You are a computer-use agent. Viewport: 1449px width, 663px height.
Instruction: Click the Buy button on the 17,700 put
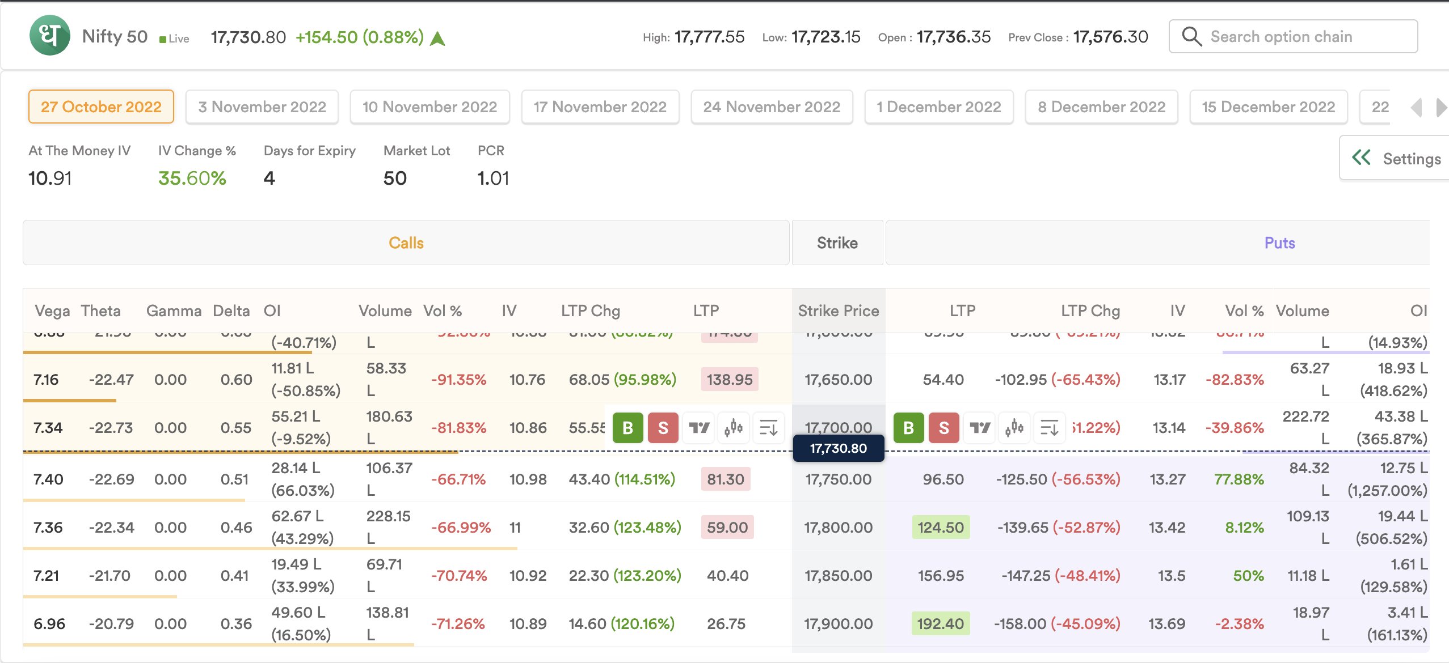(x=908, y=428)
